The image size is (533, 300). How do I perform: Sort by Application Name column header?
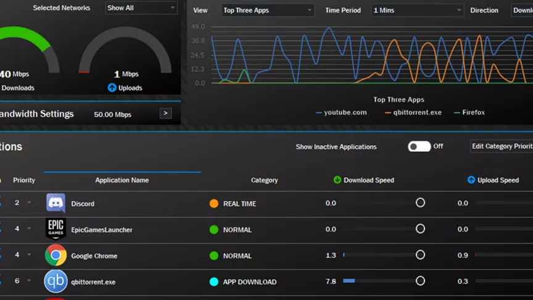122,180
